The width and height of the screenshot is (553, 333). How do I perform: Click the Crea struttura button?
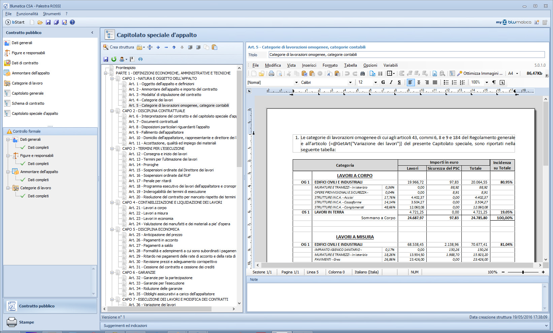(119, 47)
